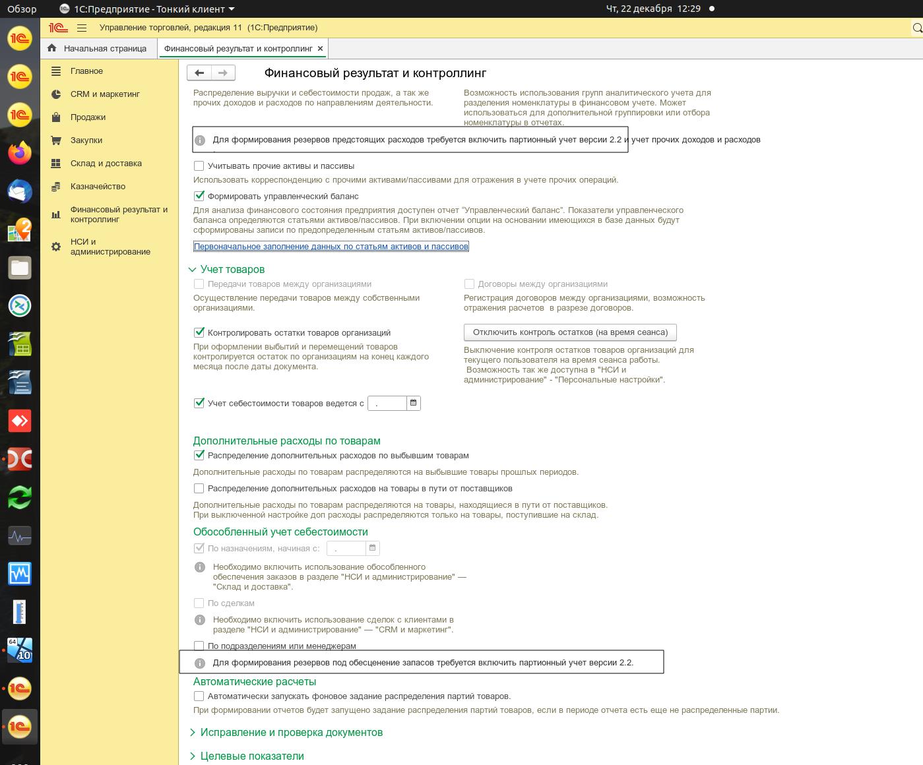Open the remote desktop app with teal arrows

20,306
